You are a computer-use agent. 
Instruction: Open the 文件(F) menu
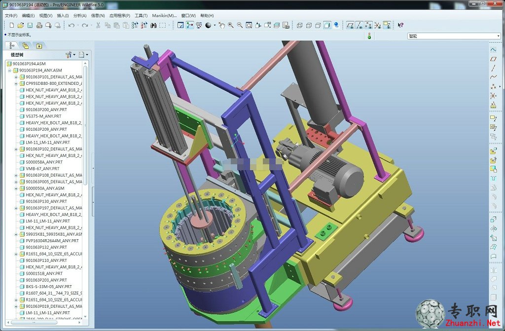(11, 15)
